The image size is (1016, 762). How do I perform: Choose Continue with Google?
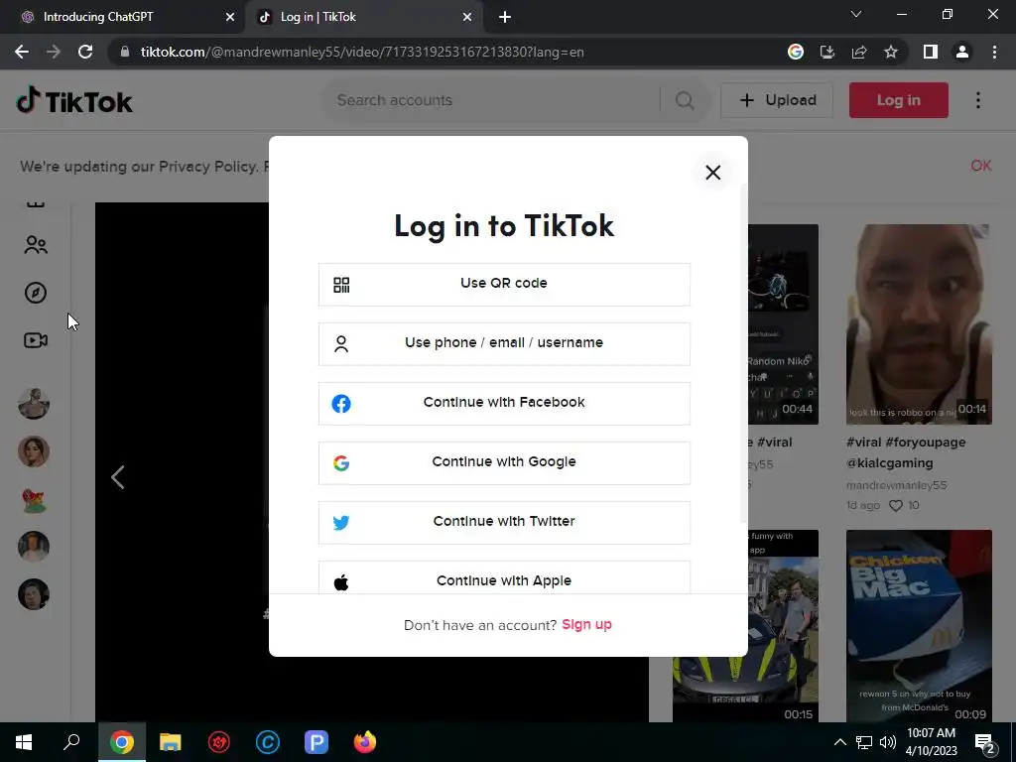[x=504, y=463]
